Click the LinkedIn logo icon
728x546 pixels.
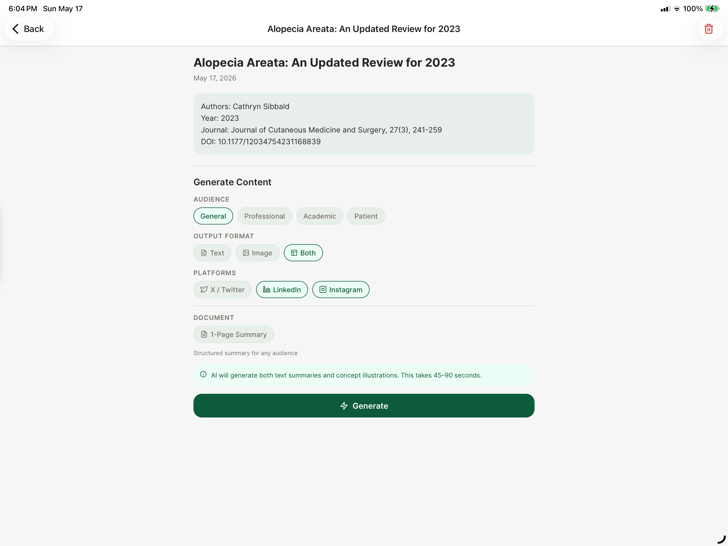pos(266,290)
